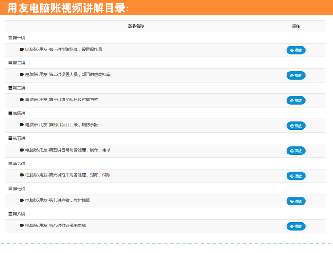
Task: Click list icon beside 第六讲
Action: coord(10,163)
